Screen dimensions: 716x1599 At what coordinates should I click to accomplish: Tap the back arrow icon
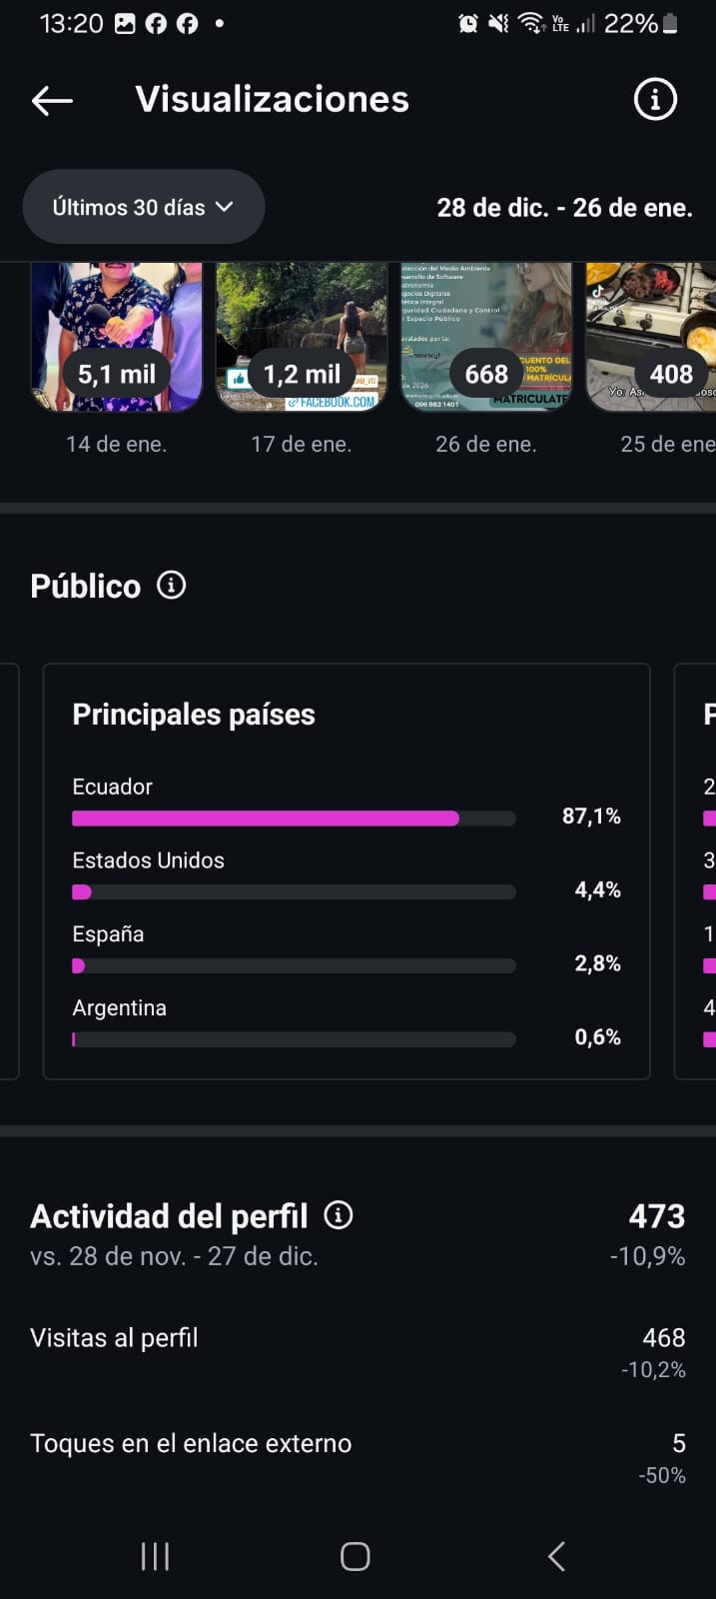point(52,100)
